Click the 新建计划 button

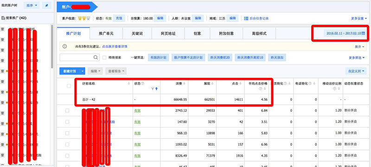[x=70, y=71]
